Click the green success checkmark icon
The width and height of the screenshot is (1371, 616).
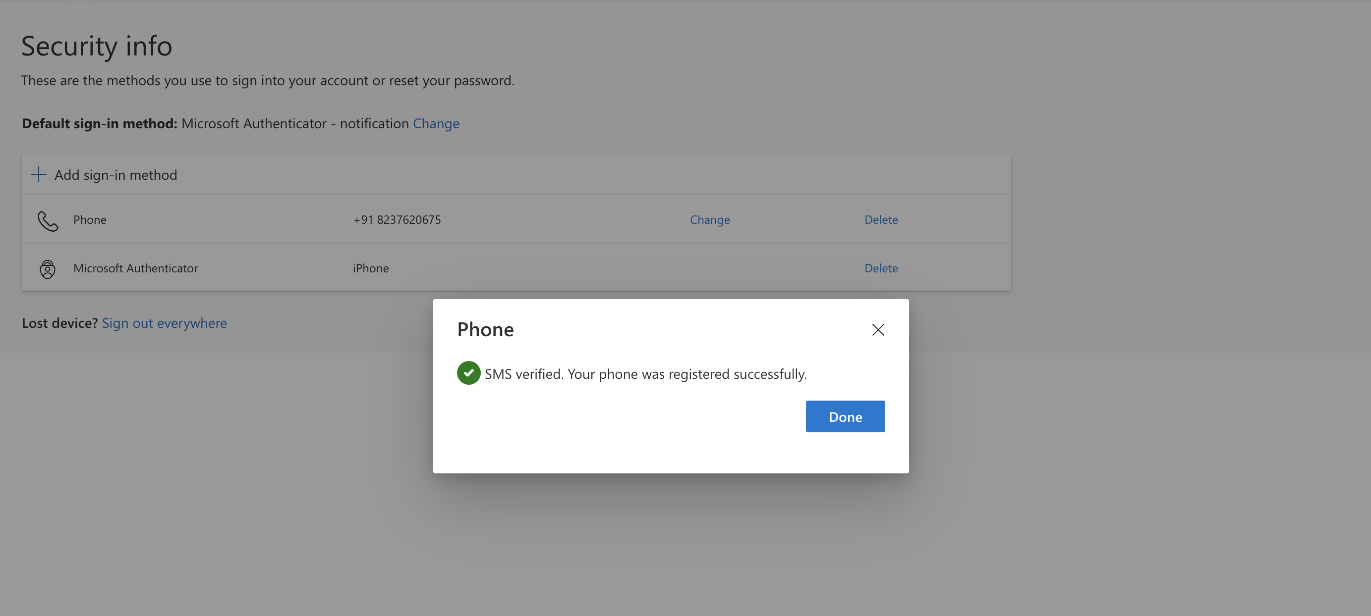point(468,373)
